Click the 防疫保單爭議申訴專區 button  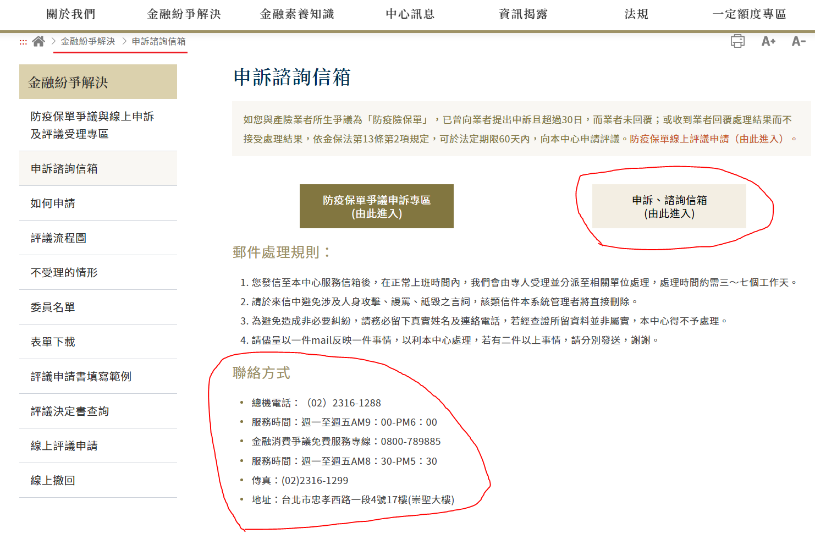376,206
